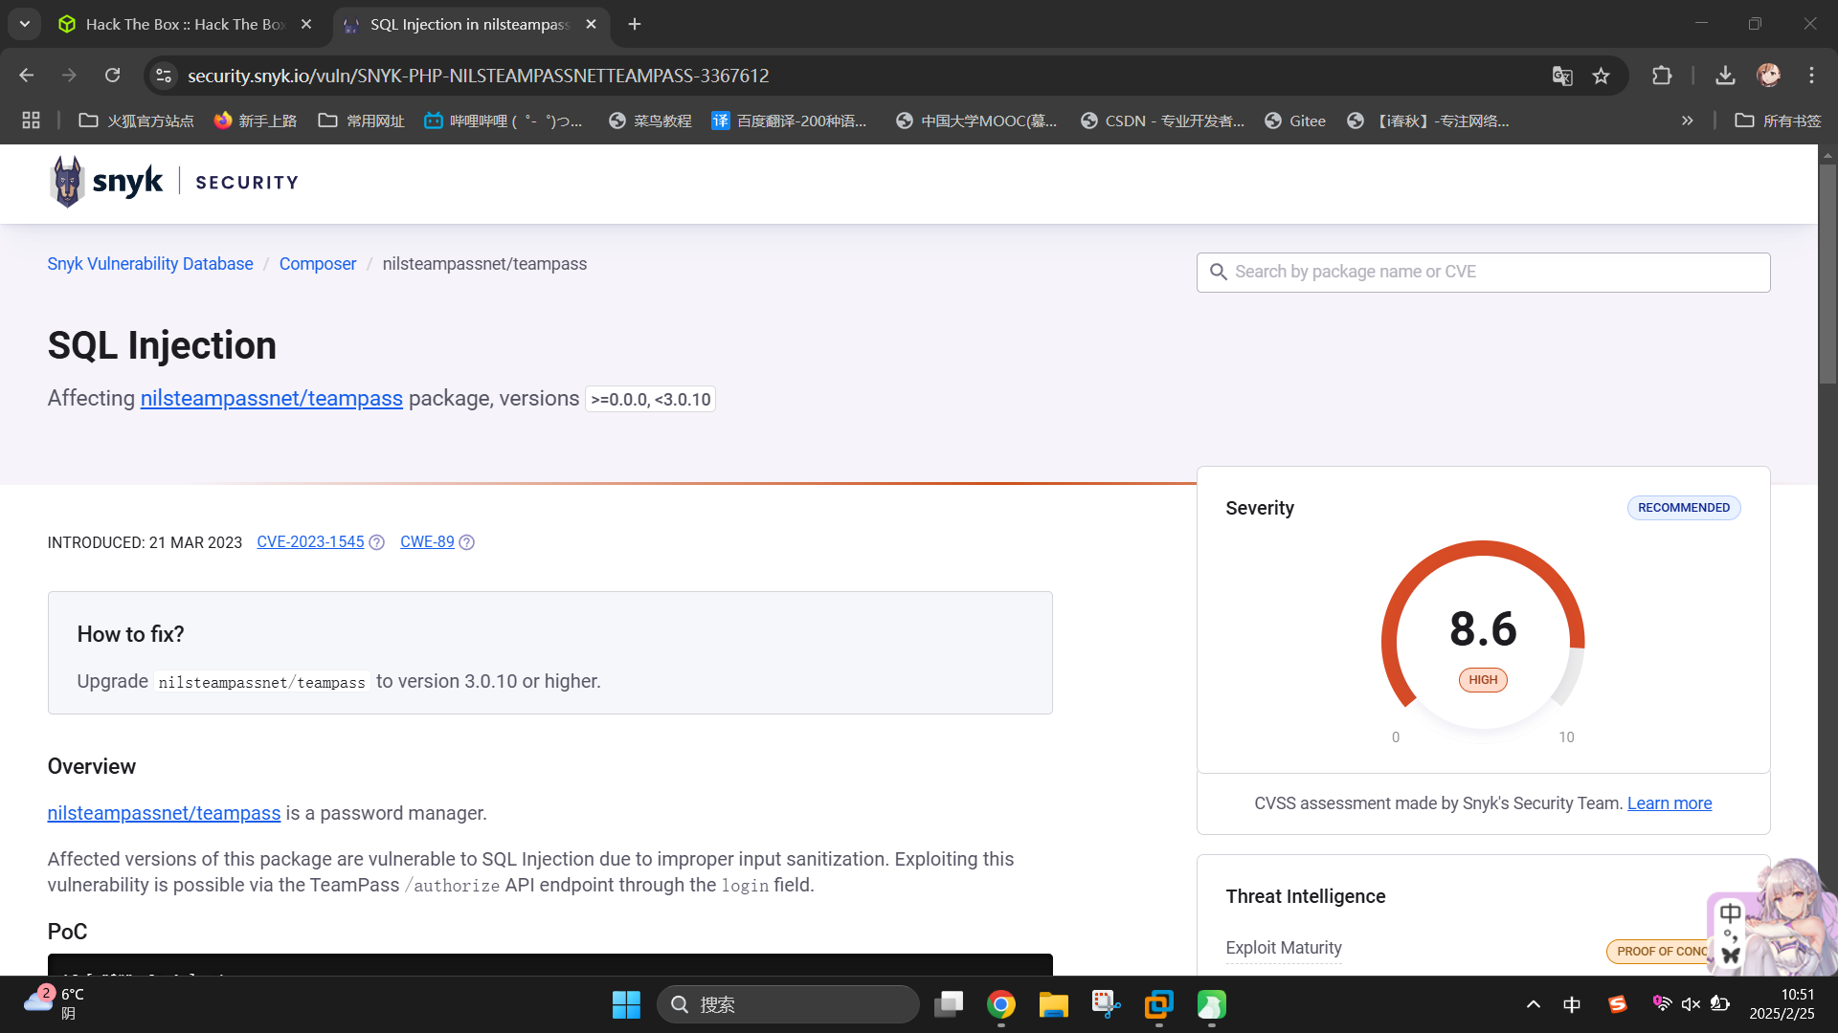This screenshot has height=1033, width=1838.
Task: Click the Proof of Concept badge
Action: 1659,951
